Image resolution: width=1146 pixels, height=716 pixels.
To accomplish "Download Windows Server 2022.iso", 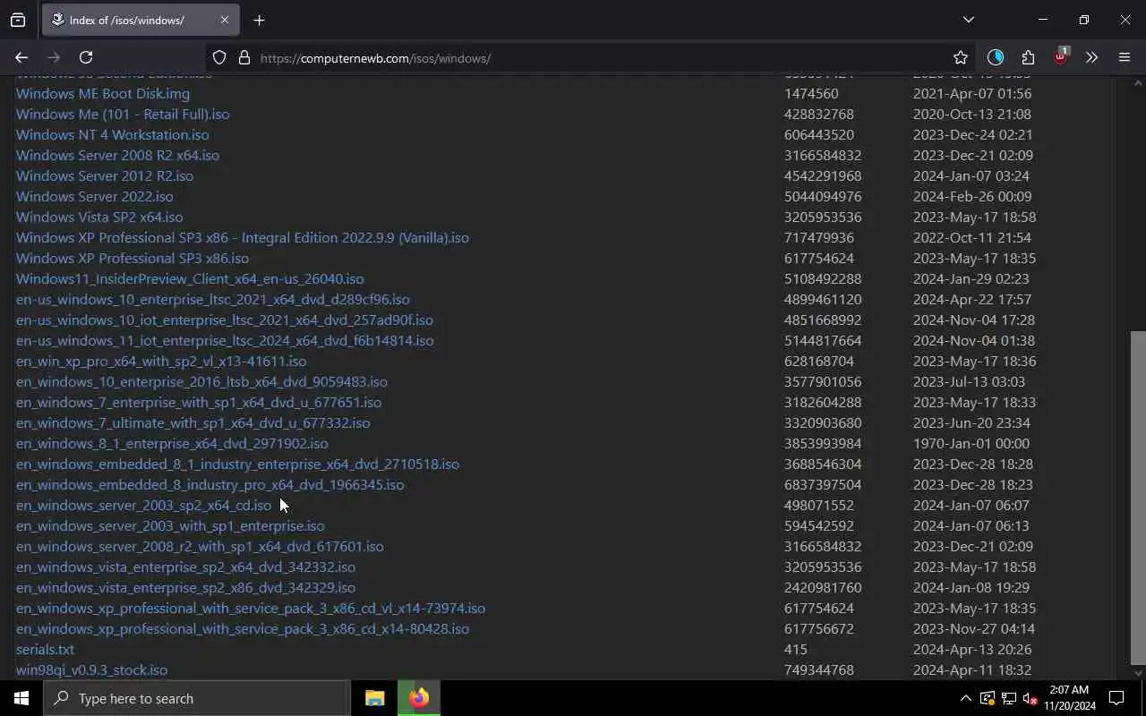I will click(x=95, y=196).
